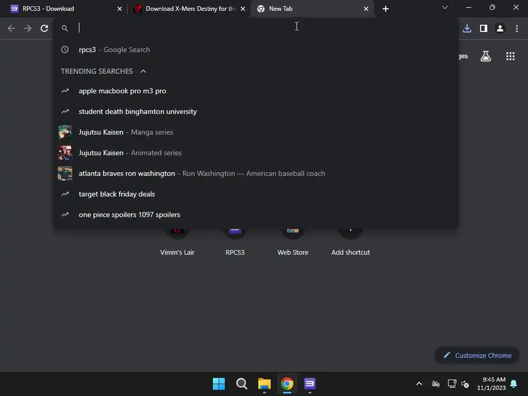Close the RPCS3 - Download tab
This screenshot has width=528, height=396.
click(120, 9)
